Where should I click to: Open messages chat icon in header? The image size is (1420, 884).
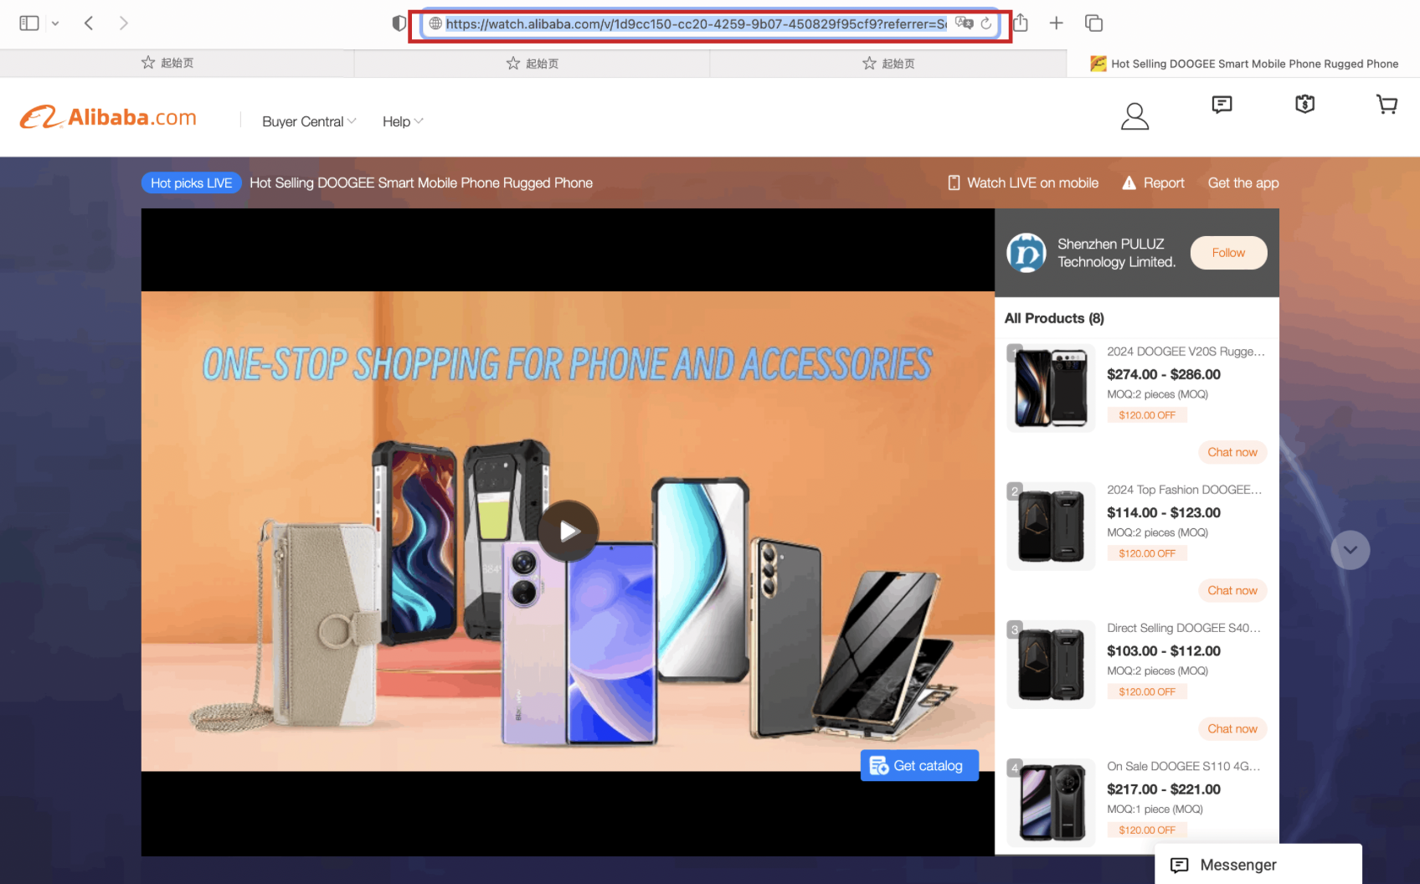(1222, 104)
